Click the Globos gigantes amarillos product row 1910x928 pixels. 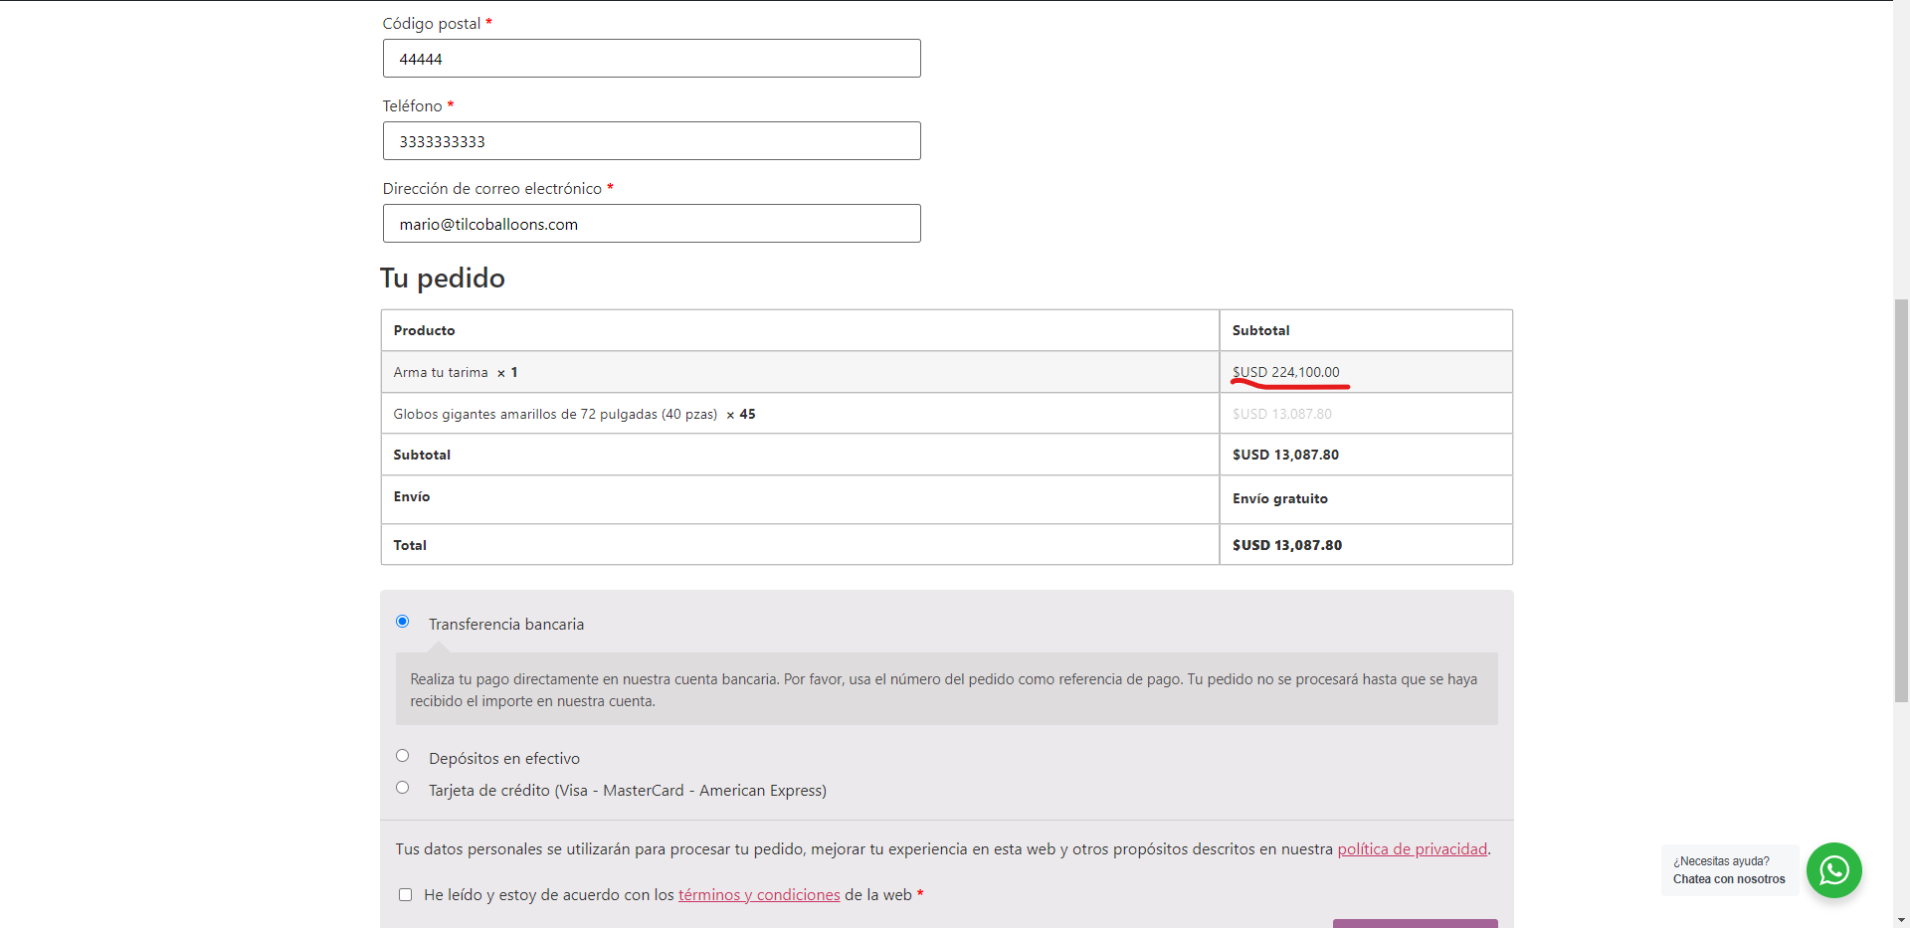555,415
